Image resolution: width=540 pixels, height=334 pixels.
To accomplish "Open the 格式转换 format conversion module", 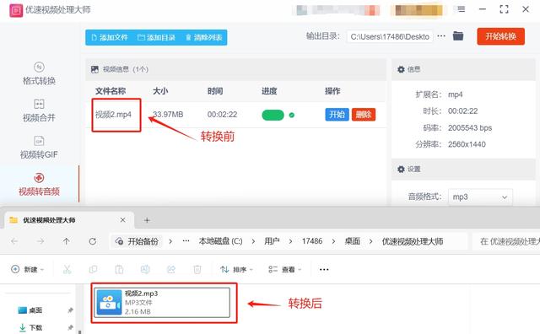I will (39, 73).
